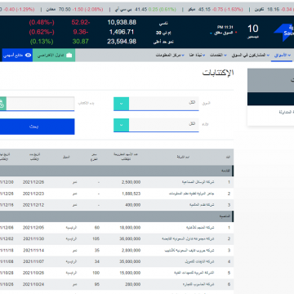Open the 'الخدمات' navigation menu
The image size is (294, 294).
[x=218, y=55]
